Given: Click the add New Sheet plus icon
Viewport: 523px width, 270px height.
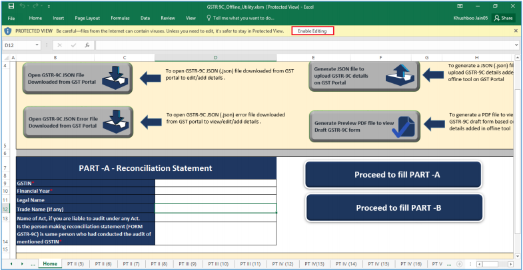Looking at the screenshot, I should [x=459, y=263].
